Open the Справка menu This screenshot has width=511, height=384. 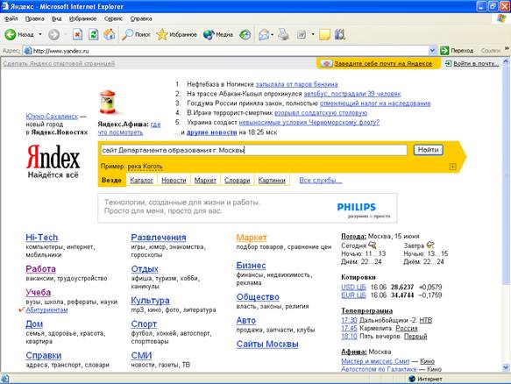tap(141, 18)
